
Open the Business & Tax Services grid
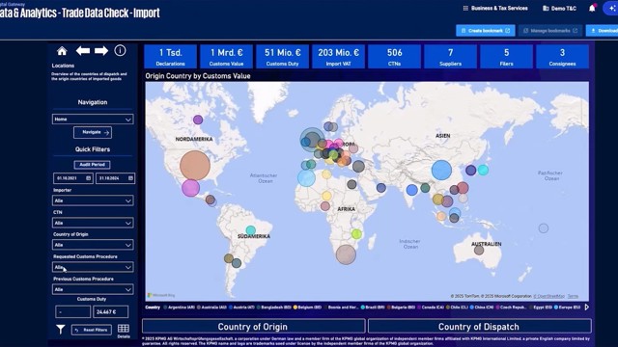495,8
